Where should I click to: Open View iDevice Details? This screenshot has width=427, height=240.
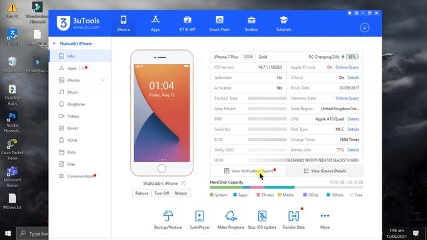click(x=325, y=171)
